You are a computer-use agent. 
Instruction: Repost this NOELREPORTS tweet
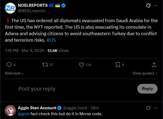point(45,65)
